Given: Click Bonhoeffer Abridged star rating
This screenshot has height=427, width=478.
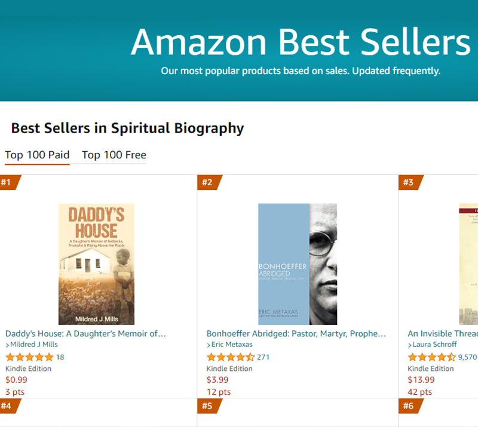Looking at the screenshot, I should click(231, 357).
